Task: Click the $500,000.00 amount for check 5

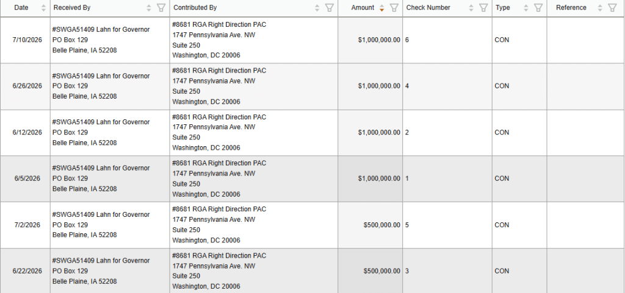Action: 381,225
